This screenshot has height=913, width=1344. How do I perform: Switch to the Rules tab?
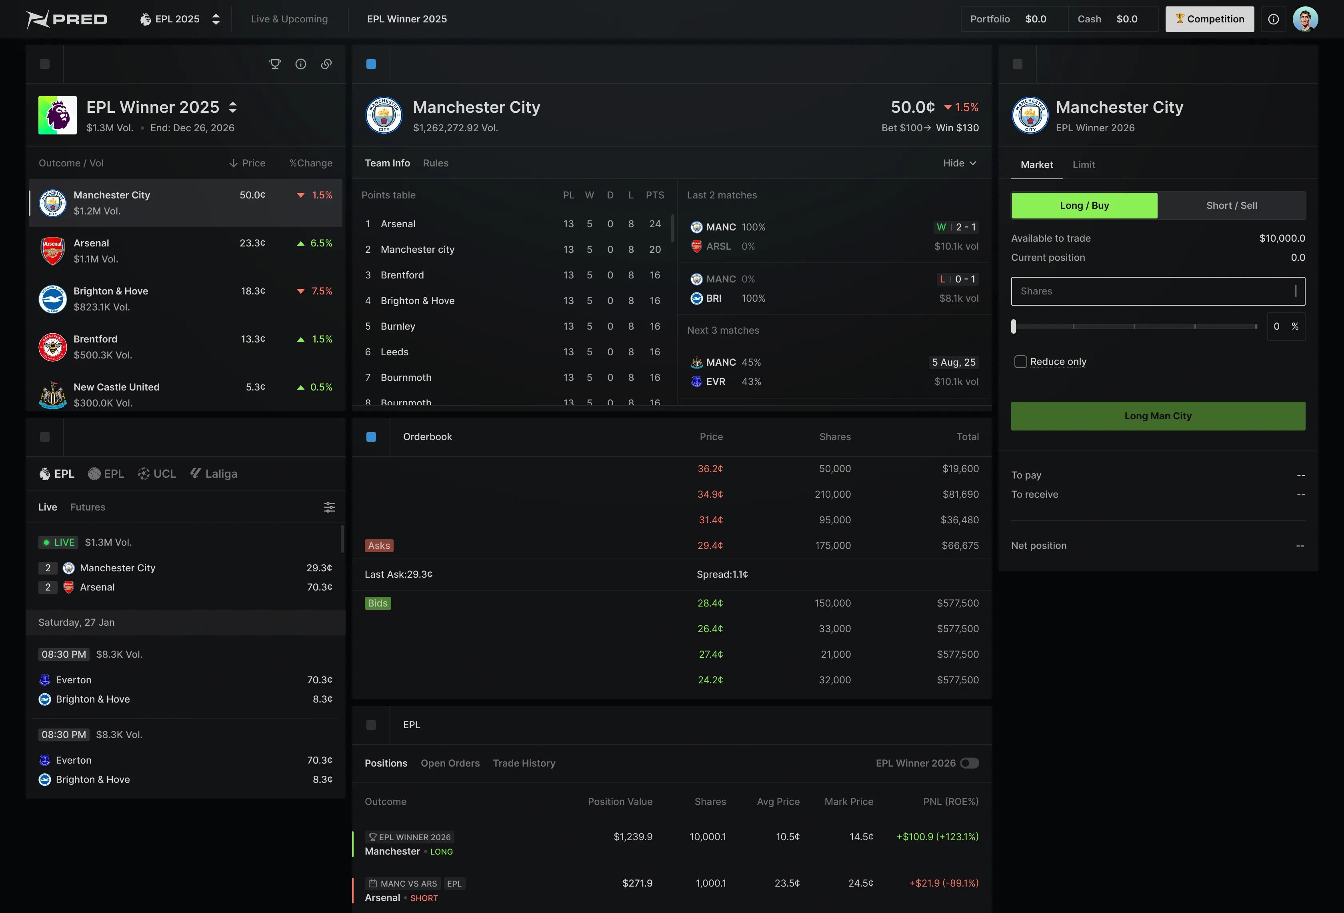[x=436, y=163]
